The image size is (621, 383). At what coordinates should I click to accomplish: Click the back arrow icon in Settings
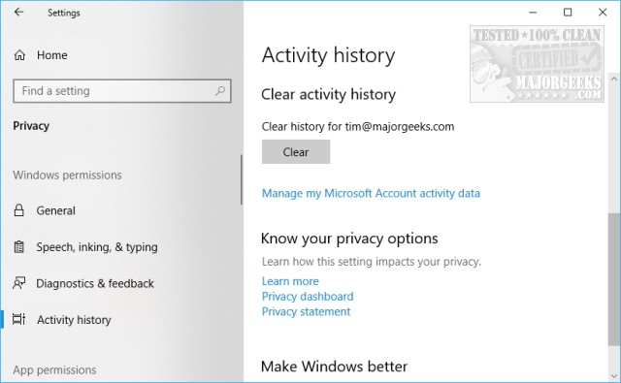click(18, 13)
